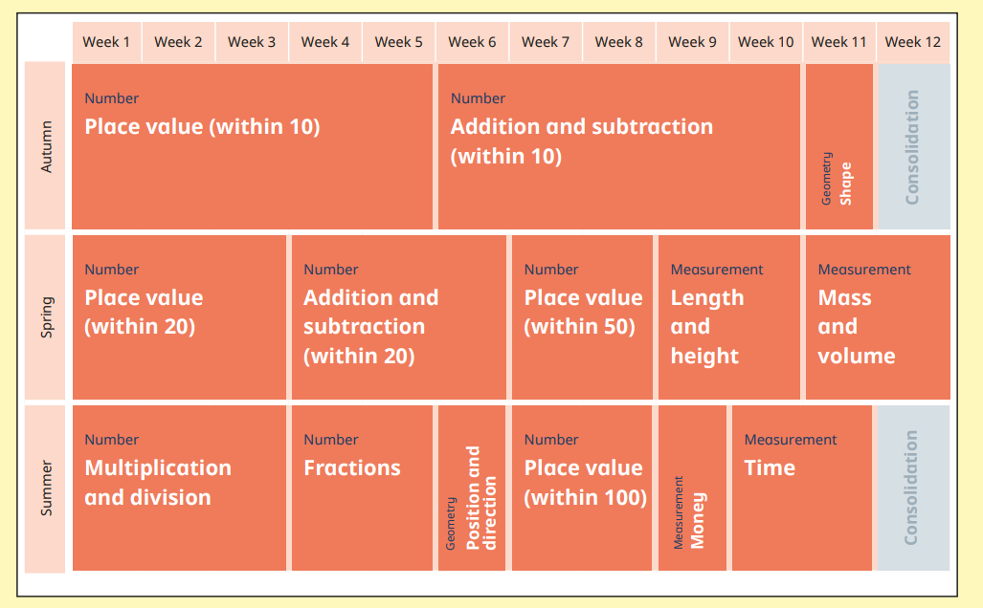This screenshot has height=608, width=983.
Task: Open Addition and subtraction (within 10) block
Action: (618, 146)
